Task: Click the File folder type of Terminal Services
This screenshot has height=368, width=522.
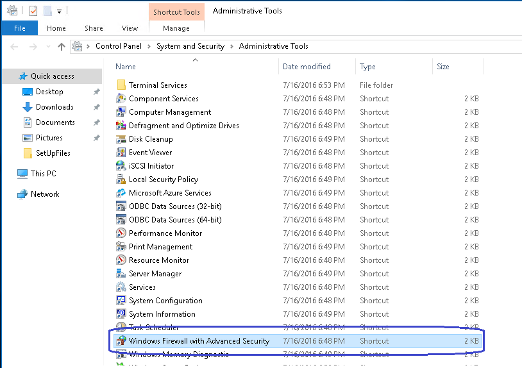Action: click(376, 85)
